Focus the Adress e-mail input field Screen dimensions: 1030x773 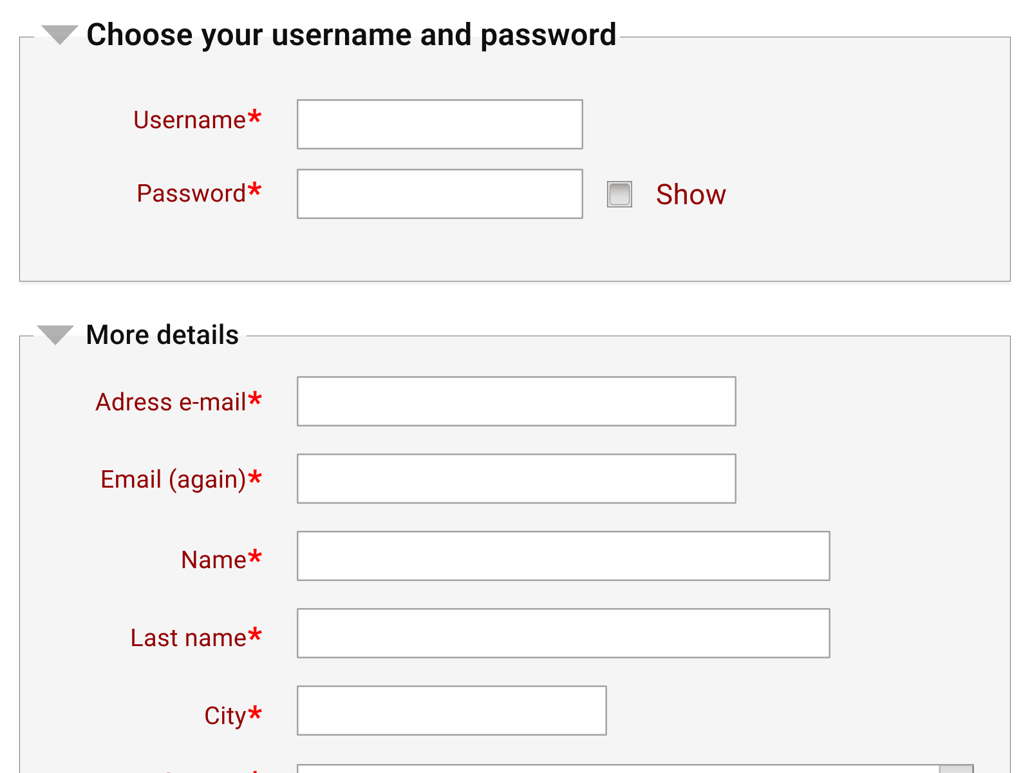[x=516, y=401]
